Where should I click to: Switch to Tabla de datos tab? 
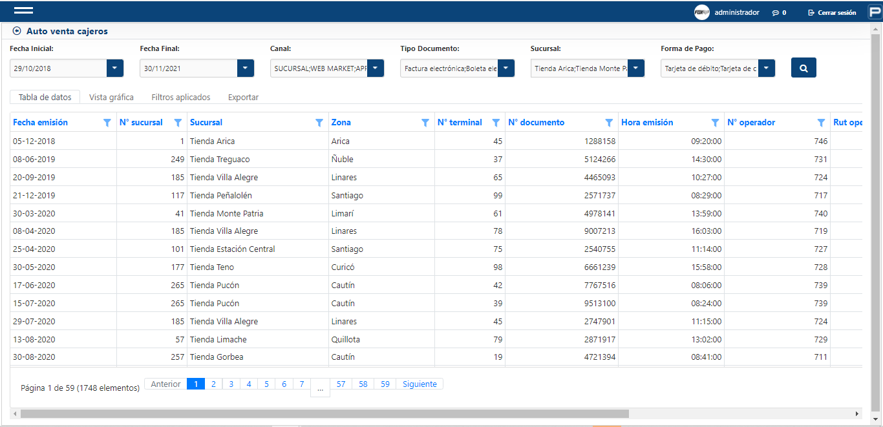pyautogui.click(x=45, y=97)
